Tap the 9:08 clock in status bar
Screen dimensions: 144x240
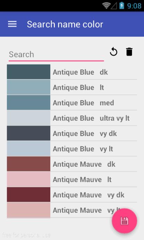click(134, 6)
